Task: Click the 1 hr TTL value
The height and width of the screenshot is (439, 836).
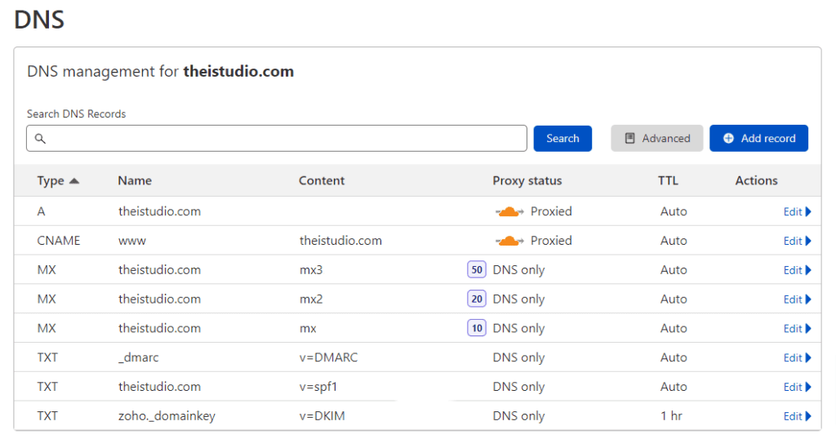Action: click(x=671, y=416)
